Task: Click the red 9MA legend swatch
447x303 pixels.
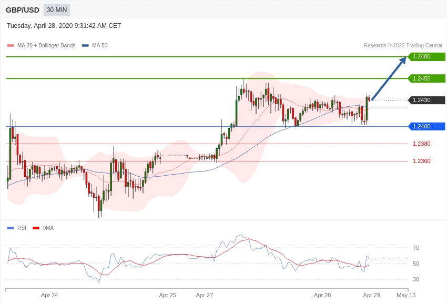Action: click(x=36, y=228)
